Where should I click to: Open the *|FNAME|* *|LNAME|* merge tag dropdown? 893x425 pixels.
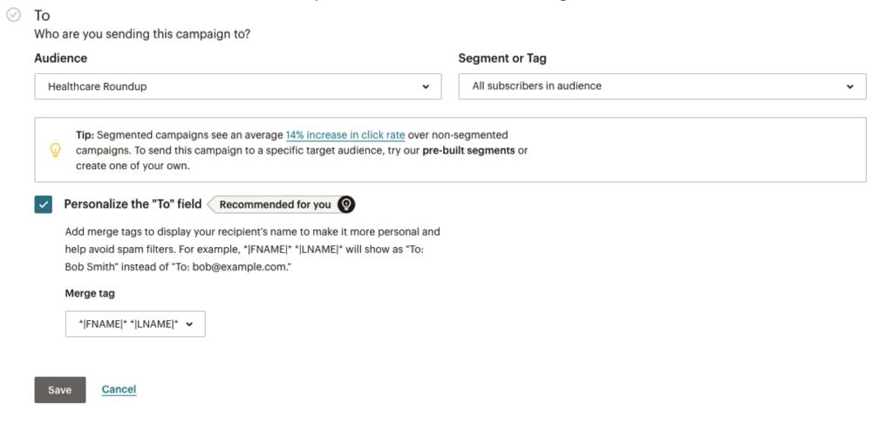135,324
